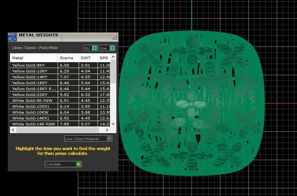
Task: Click the Library: Classic - (Fast)-Metal label
Action: [x=35, y=48]
